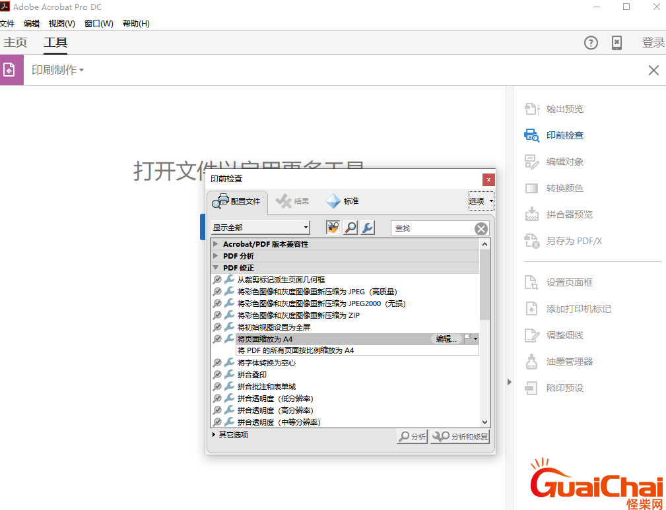Expand the PDF 分析 group
The image size is (666, 510).
(x=216, y=255)
